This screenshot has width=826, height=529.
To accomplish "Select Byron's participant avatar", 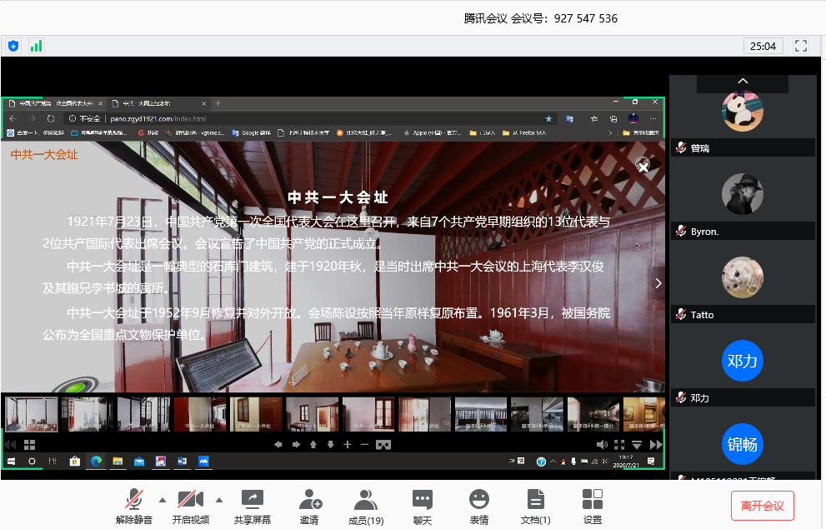I will tap(742, 194).
